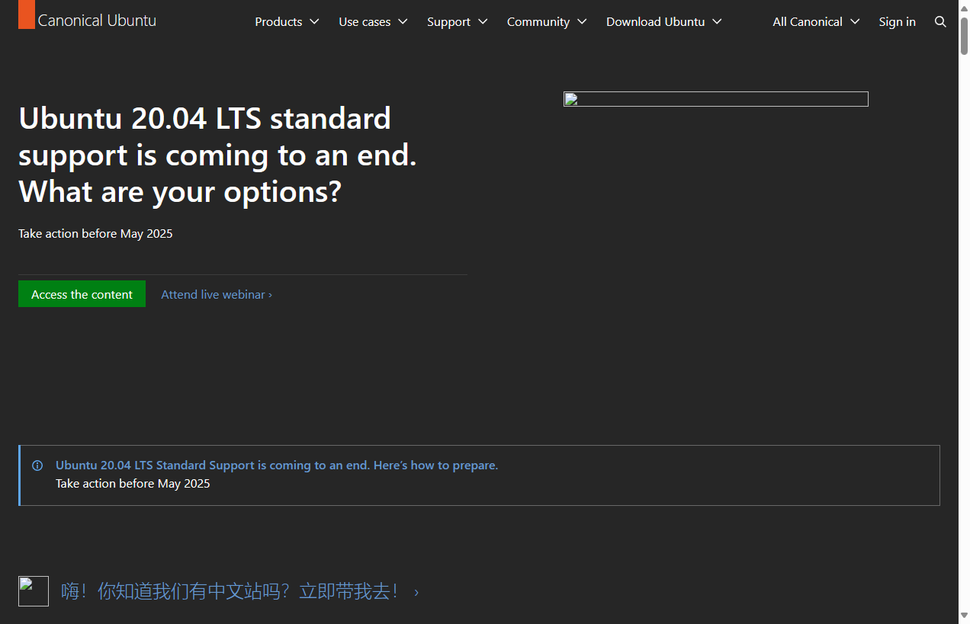
Task: Follow the Attend live webinar link
Action: click(x=216, y=295)
